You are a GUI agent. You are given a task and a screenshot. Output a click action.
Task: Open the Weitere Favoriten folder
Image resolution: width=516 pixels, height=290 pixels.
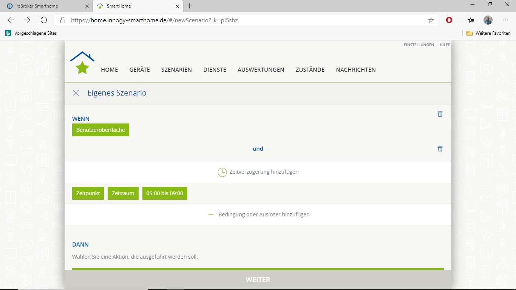[488, 33]
